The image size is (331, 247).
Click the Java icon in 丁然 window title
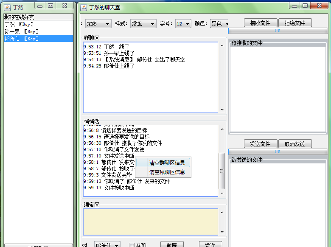(7, 8)
